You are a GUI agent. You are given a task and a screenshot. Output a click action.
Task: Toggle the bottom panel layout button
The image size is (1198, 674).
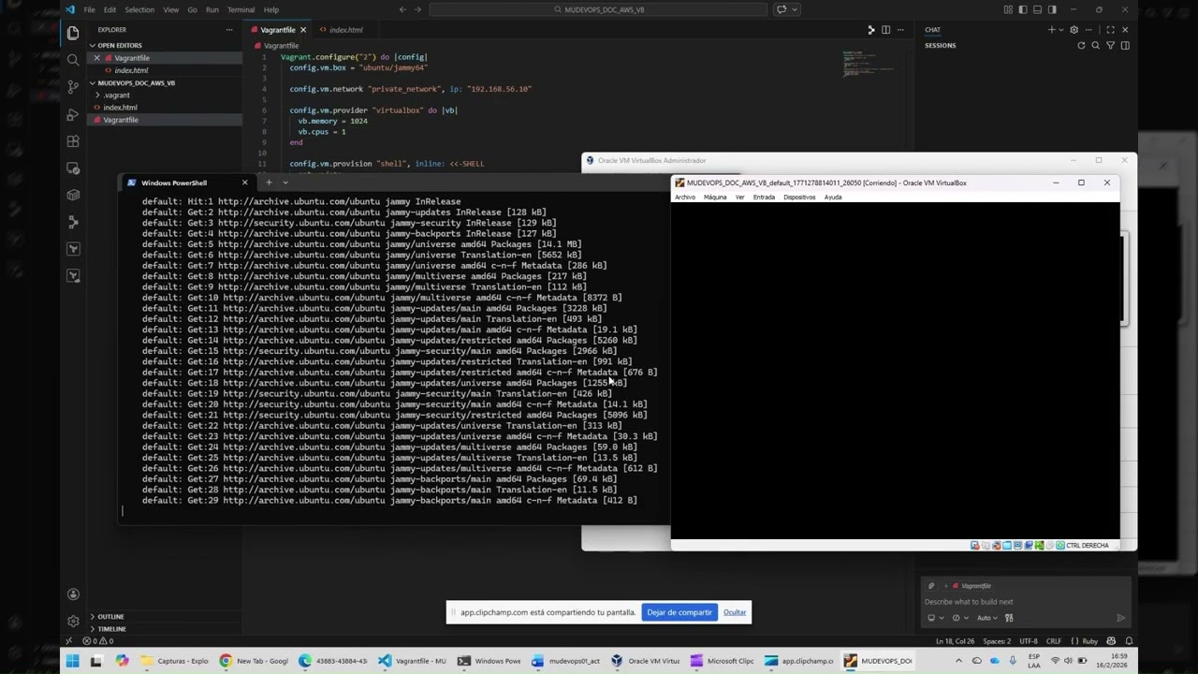pos(1037,9)
